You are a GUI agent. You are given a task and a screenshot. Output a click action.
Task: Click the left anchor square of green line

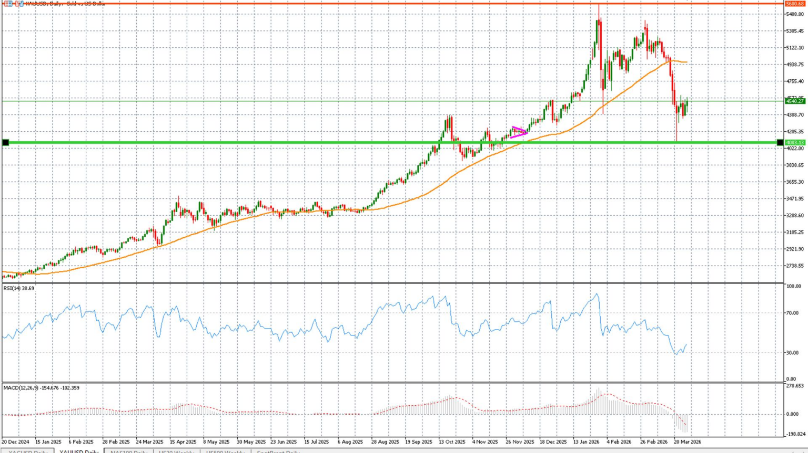[5, 142]
